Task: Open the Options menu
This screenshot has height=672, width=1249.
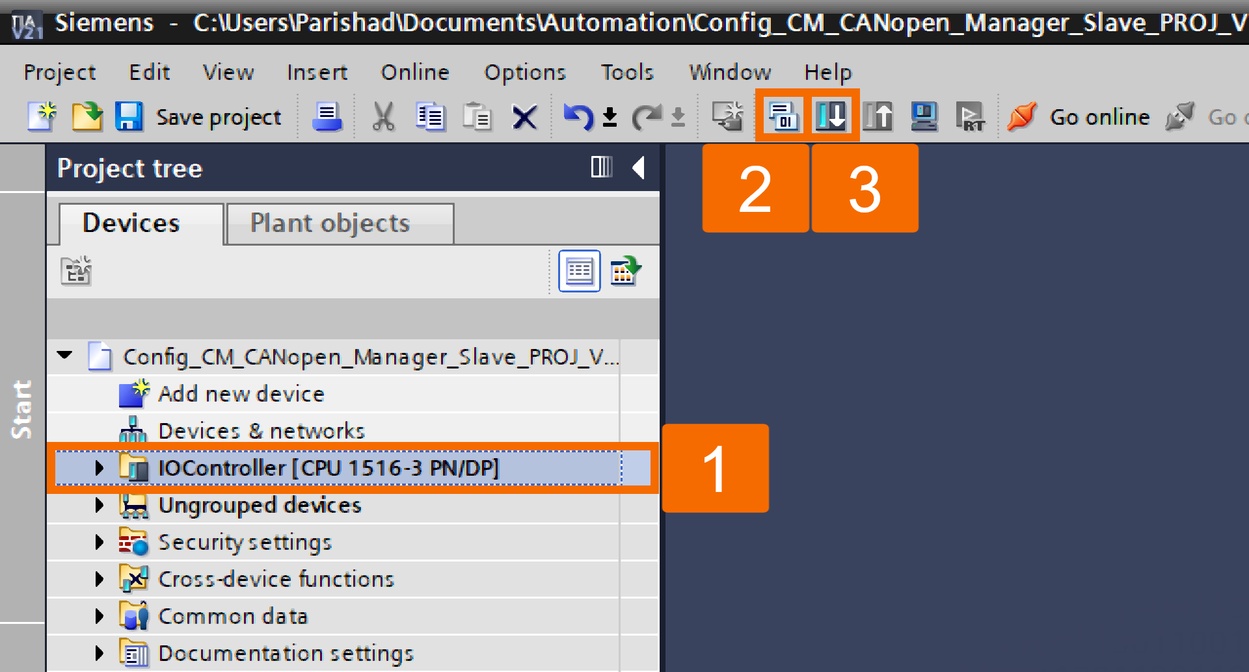Action: click(x=525, y=72)
